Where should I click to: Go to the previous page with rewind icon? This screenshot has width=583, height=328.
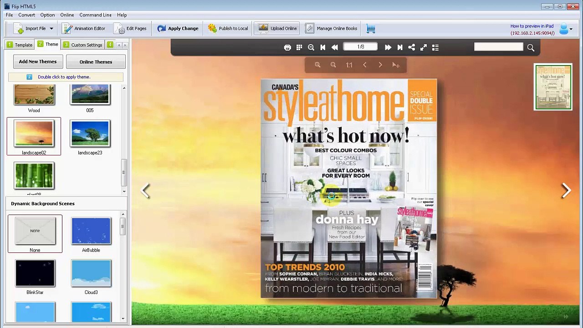point(335,47)
